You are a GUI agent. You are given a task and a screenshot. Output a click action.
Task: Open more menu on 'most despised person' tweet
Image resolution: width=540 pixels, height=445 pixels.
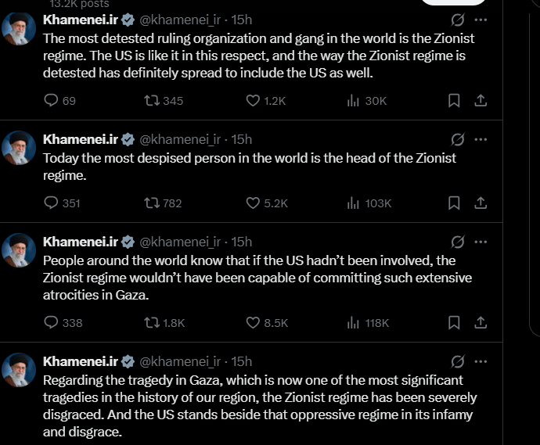coord(481,139)
